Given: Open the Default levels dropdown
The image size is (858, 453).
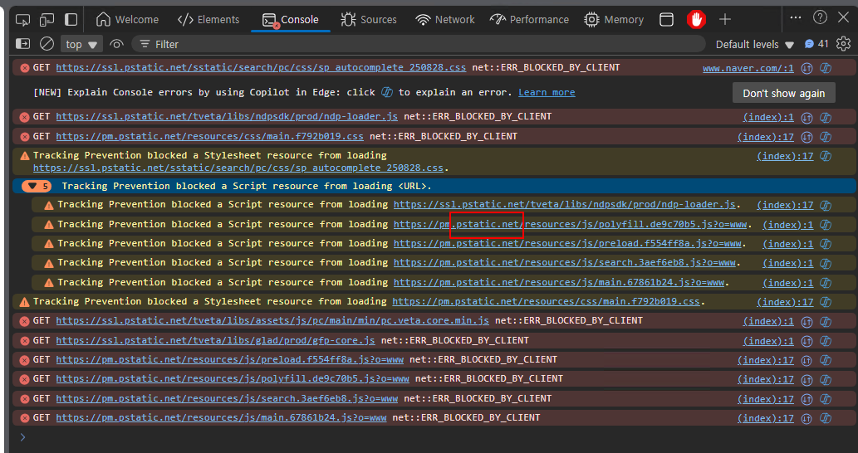Looking at the screenshot, I should [x=754, y=44].
